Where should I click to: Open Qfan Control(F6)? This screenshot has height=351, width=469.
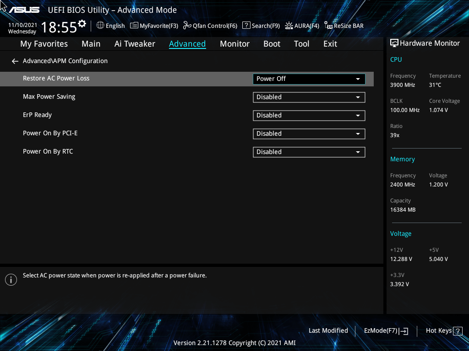pyautogui.click(x=210, y=26)
